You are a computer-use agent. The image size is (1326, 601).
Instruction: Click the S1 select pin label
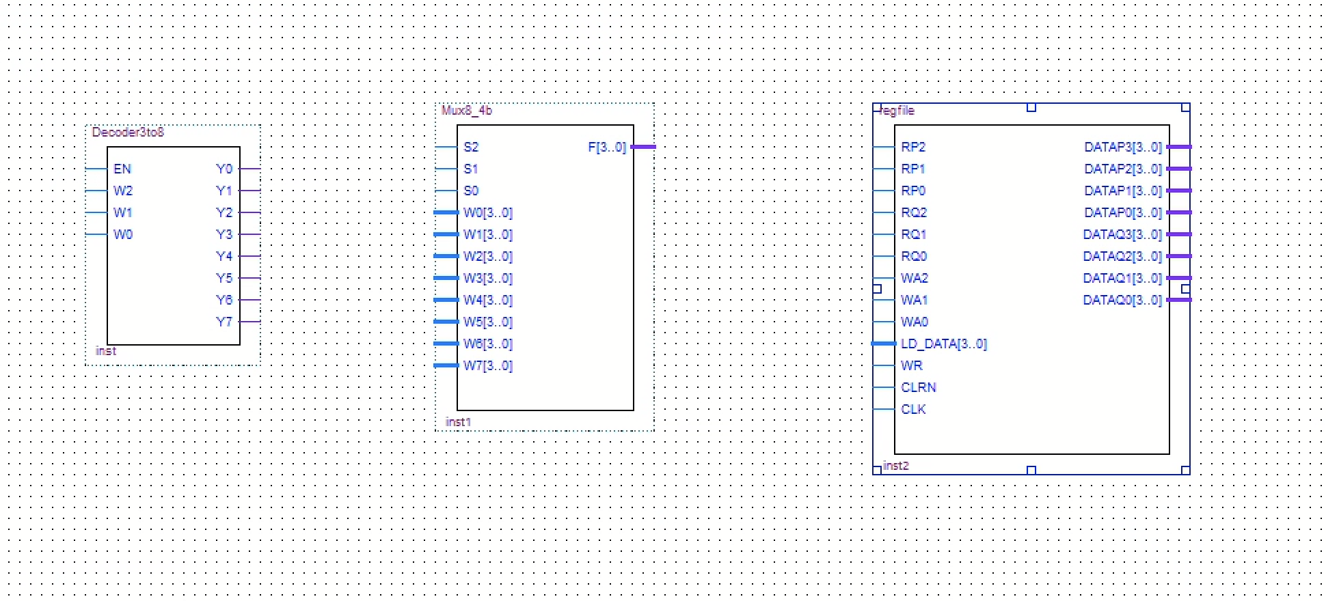click(471, 169)
